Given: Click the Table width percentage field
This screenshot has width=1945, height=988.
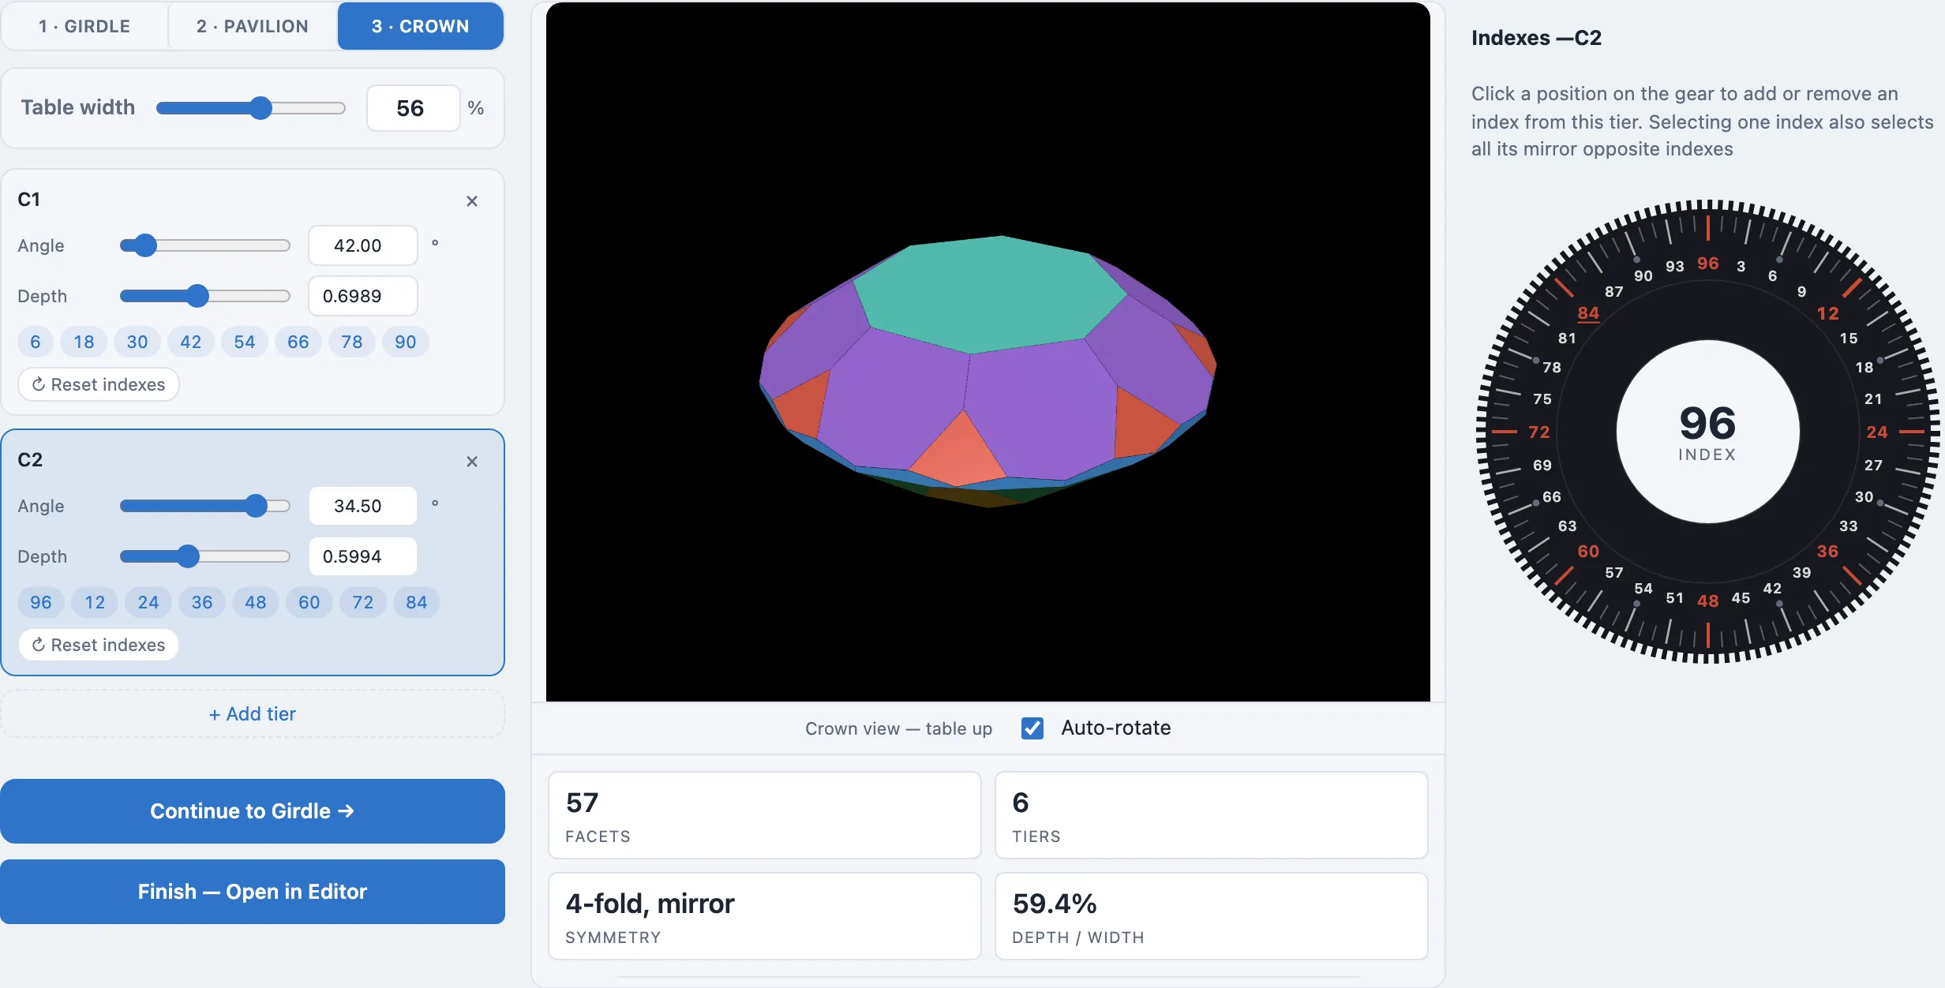Looking at the screenshot, I should pyautogui.click(x=414, y=108).
